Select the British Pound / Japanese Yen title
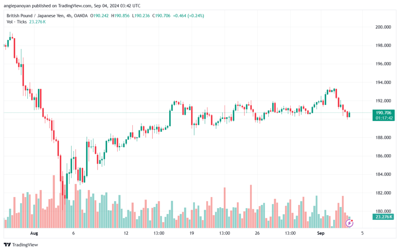The height and width of the screenshot is (251, 400). (35, 16)
